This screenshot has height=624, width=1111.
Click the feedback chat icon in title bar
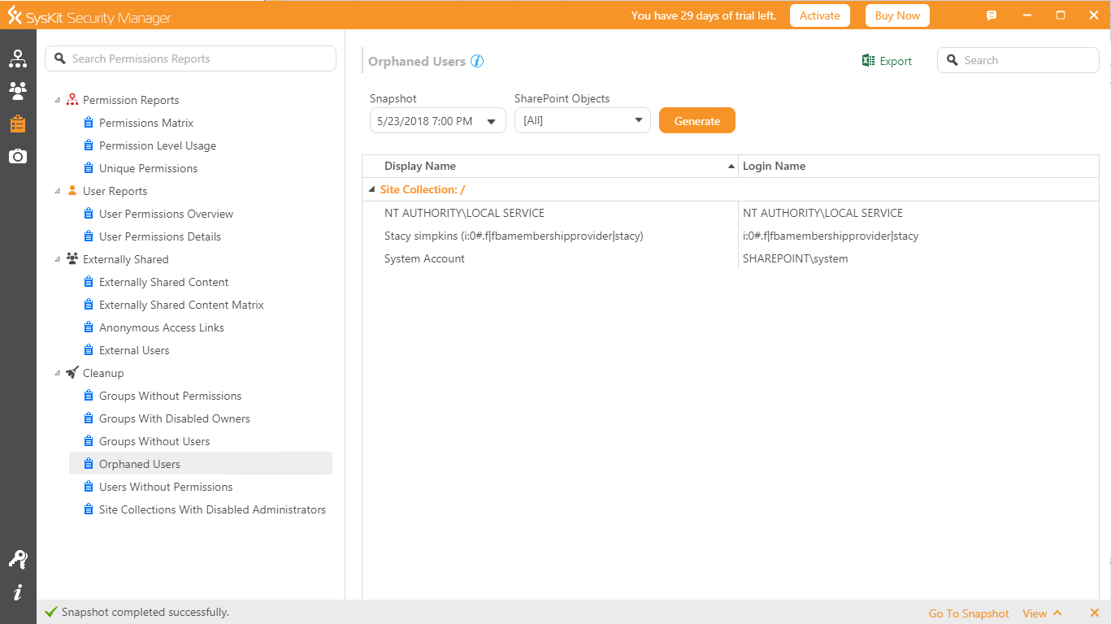[x=992, y=15]
